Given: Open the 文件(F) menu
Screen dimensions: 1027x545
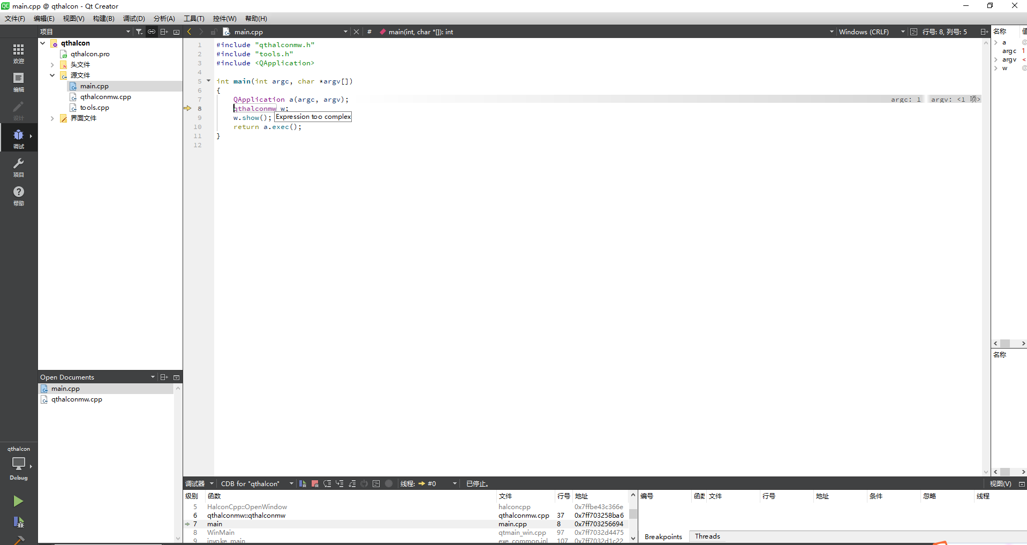Looking at the screenshot, I should click(15, 18).
